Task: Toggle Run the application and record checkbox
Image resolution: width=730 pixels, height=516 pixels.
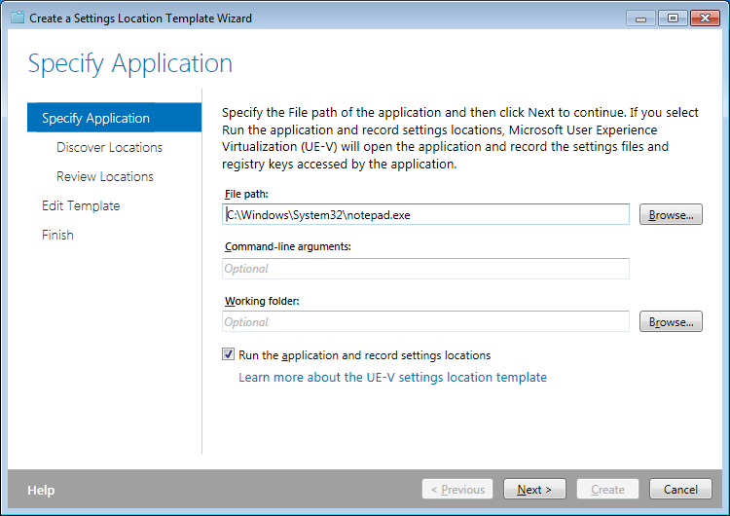Action: (229, 355)
